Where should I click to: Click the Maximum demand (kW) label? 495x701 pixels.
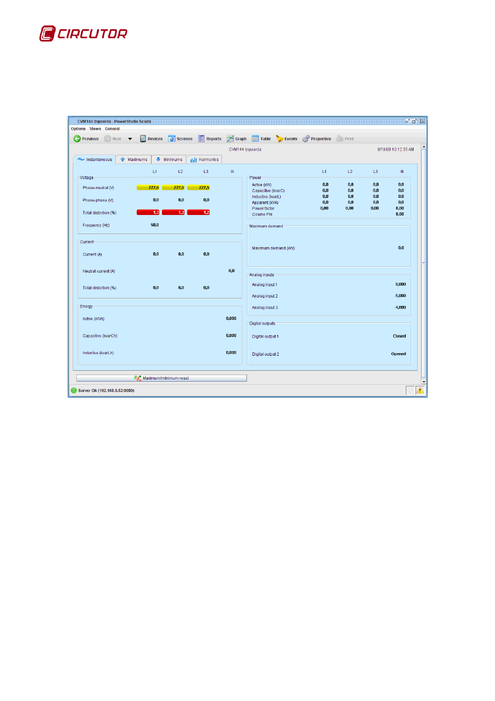[273, 248]
